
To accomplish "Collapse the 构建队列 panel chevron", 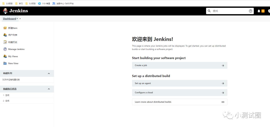I will [x=49, y=73].
